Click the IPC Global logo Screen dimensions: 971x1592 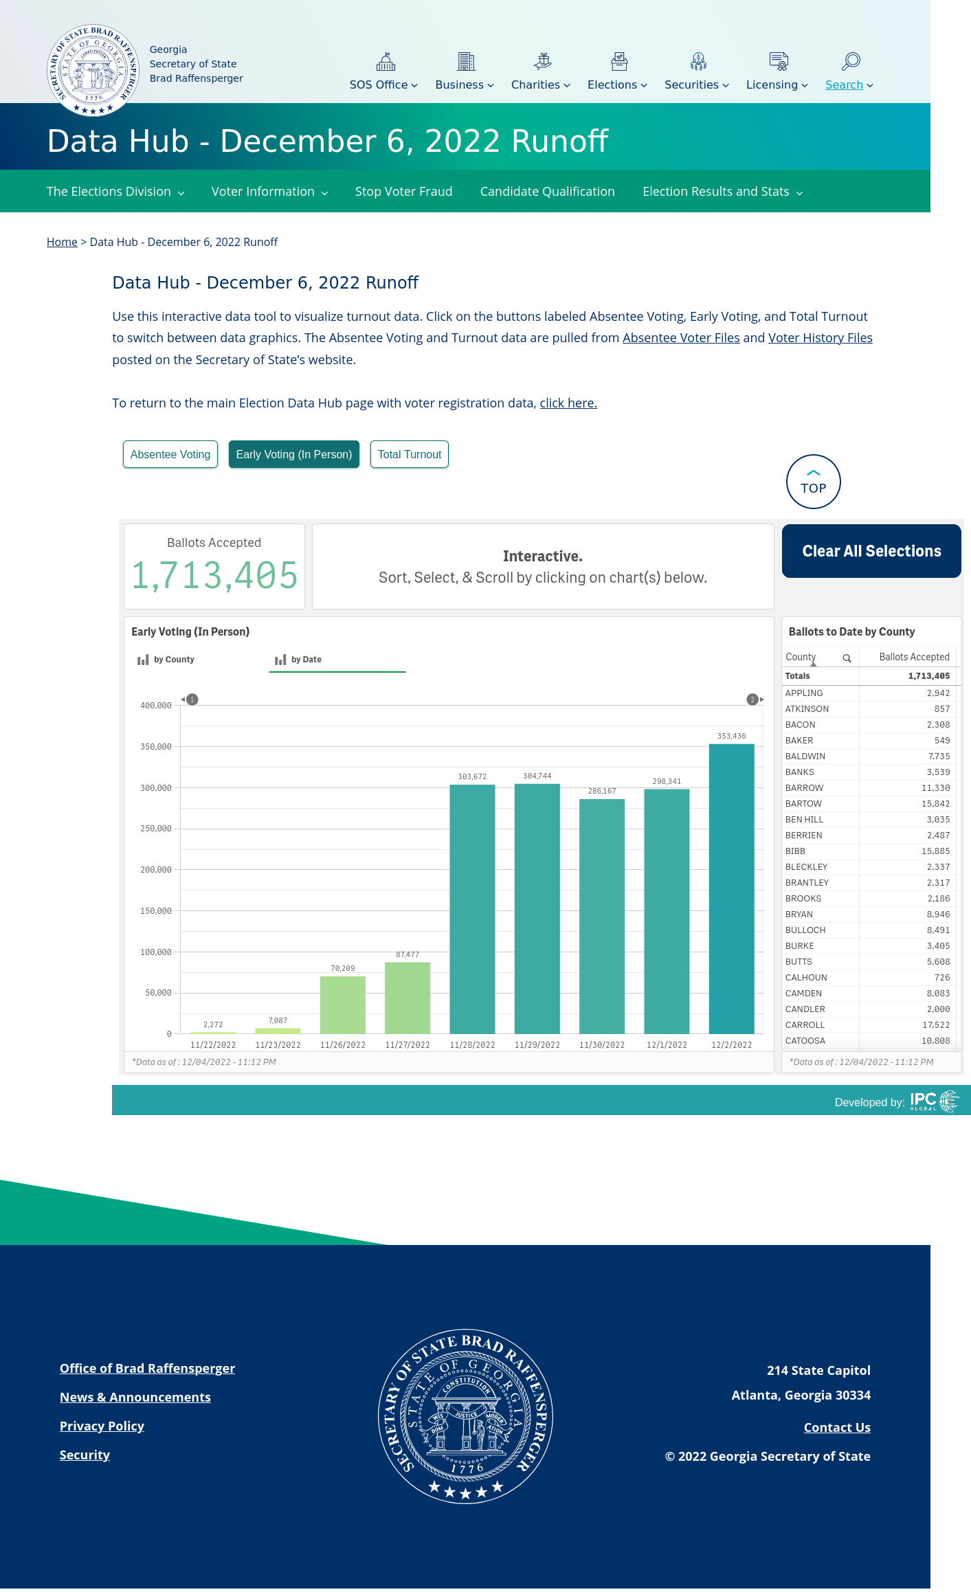click(934, 1101)
